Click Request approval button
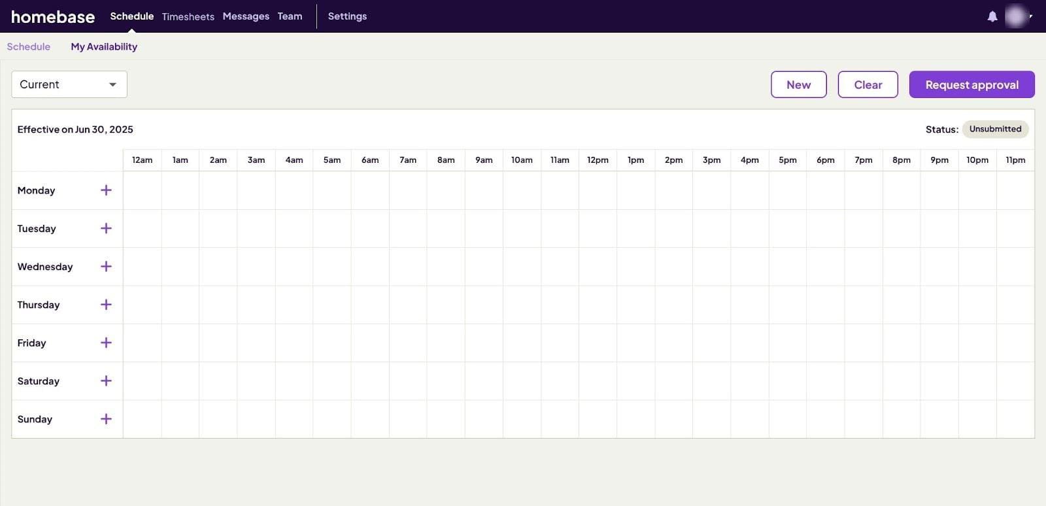This screenshot has height=506, width=1046. click(x=972, y=84)
